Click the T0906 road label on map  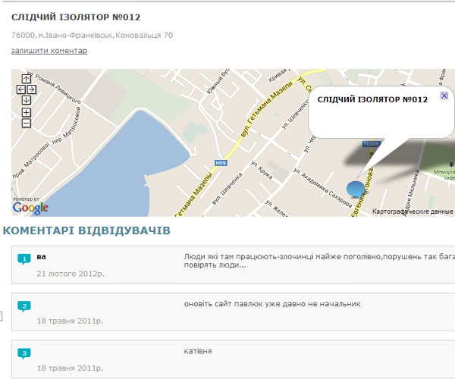[370, 144]
